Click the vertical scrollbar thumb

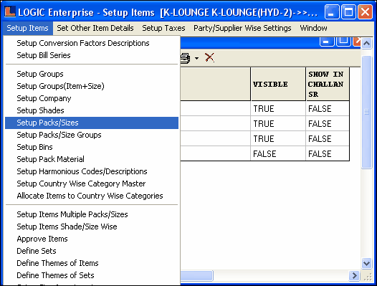[367, 113]
